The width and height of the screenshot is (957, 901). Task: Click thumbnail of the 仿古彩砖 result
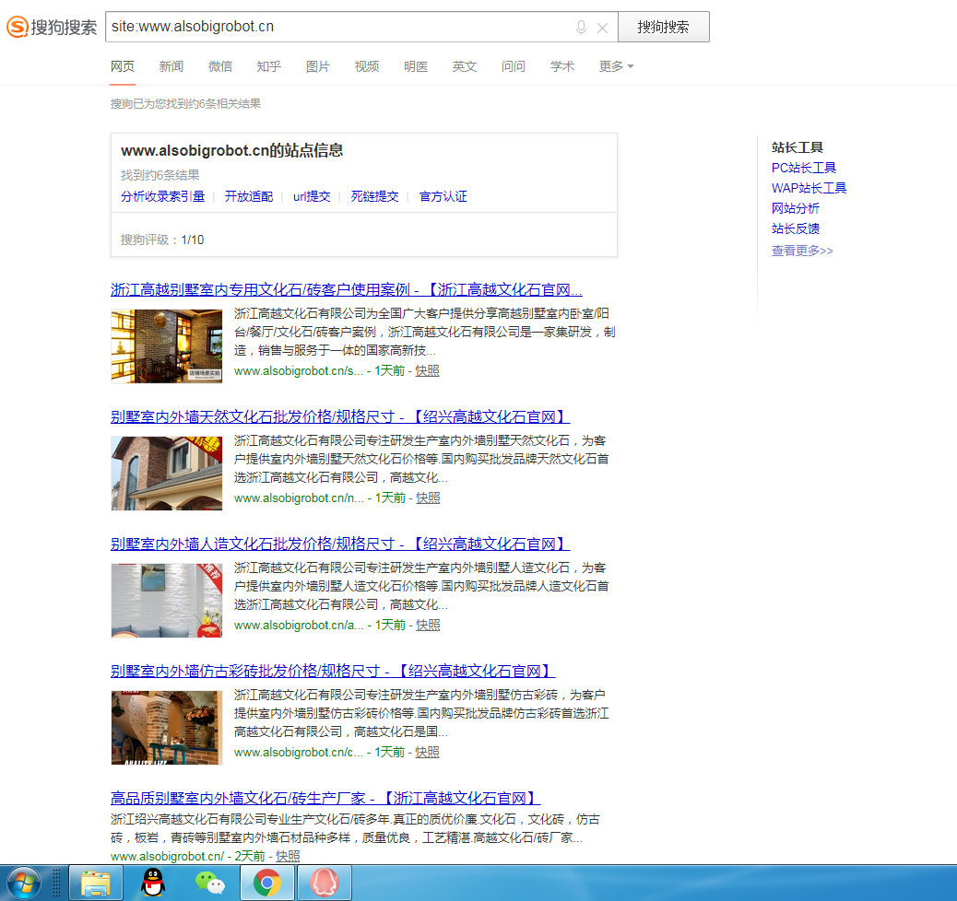[167, 728]
